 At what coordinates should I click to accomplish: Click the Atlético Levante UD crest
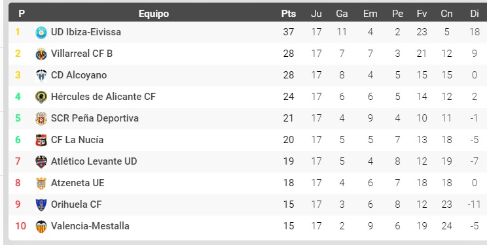click(41, 161)
